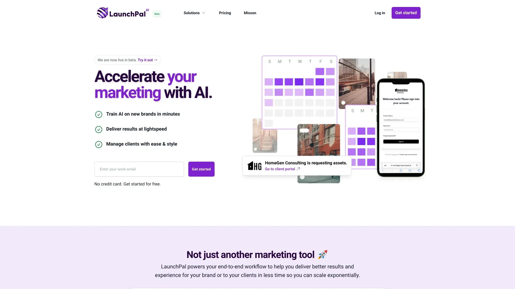Click the Try it out arrow link
This screenshot has height=289, width=515.
coord(148,60)
